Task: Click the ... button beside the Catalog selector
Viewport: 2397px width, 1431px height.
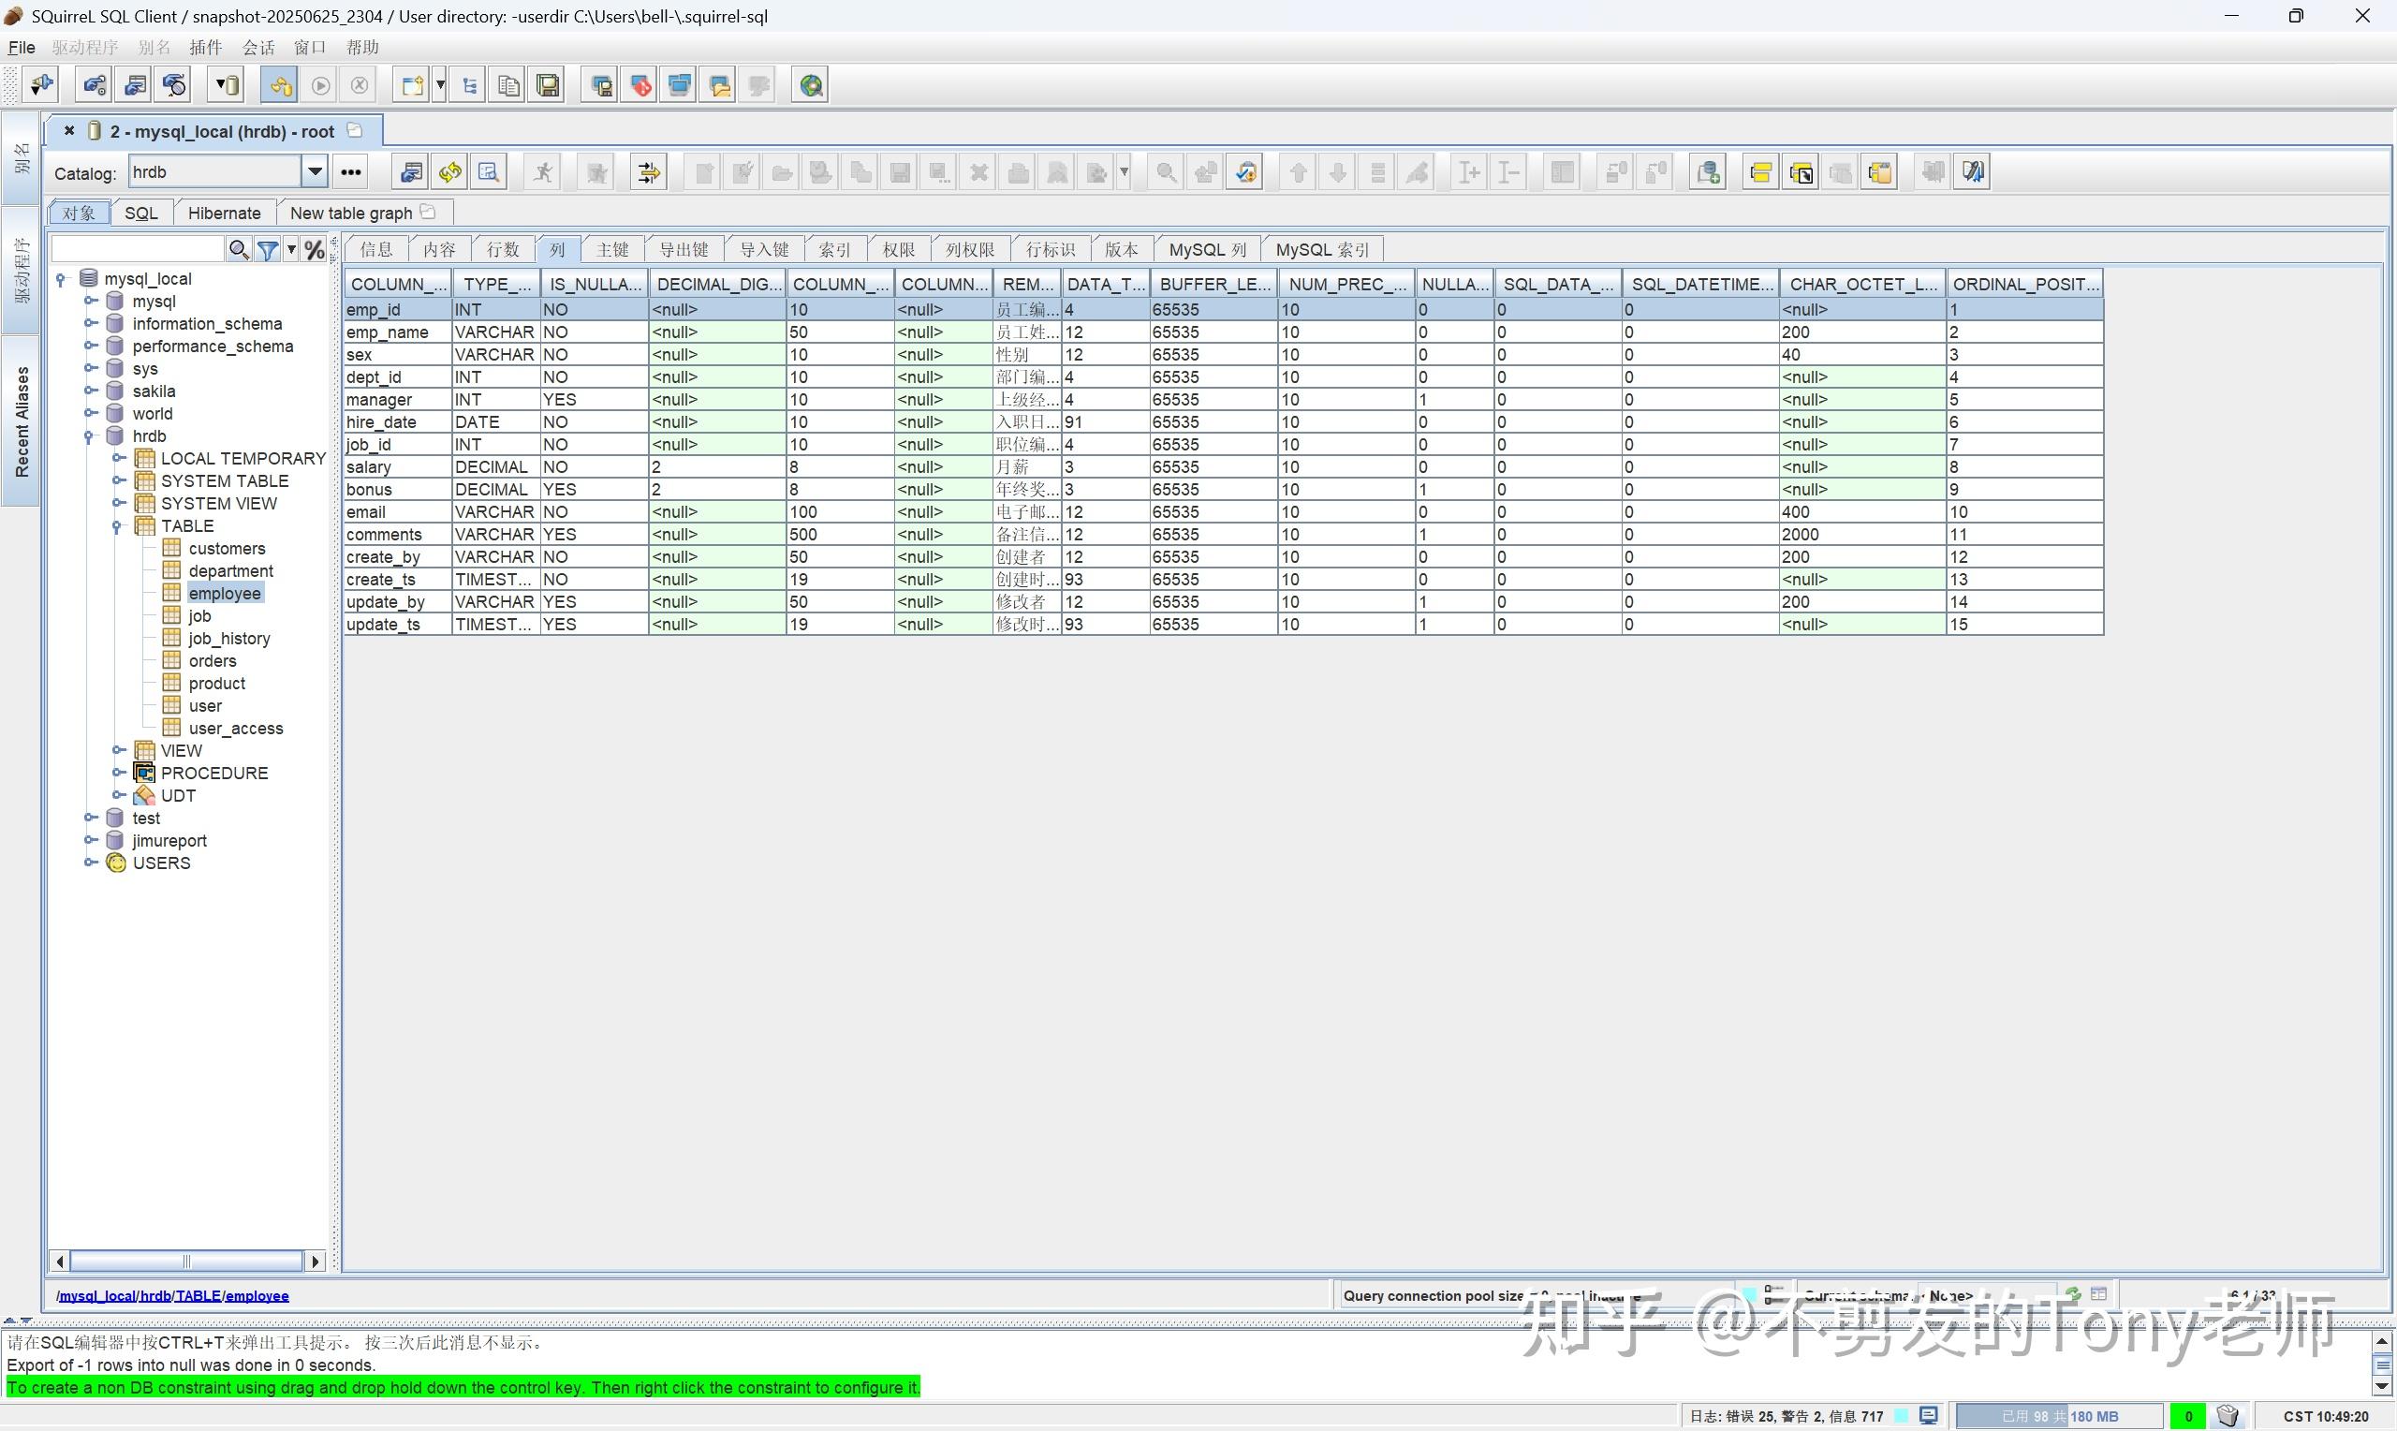Action: point(349,170)
